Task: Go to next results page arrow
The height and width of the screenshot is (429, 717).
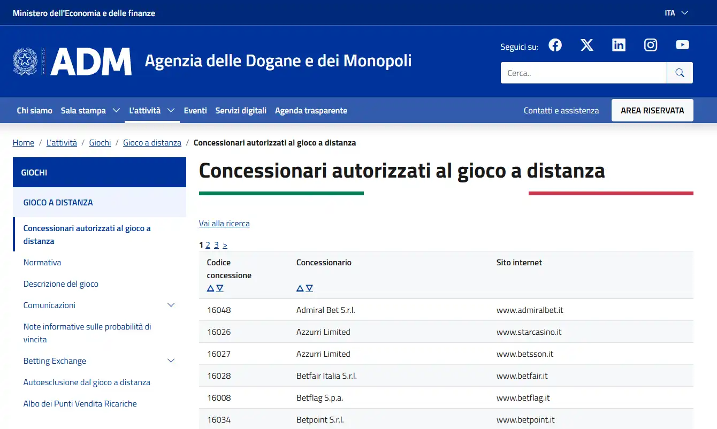Action: coord(225,245)
